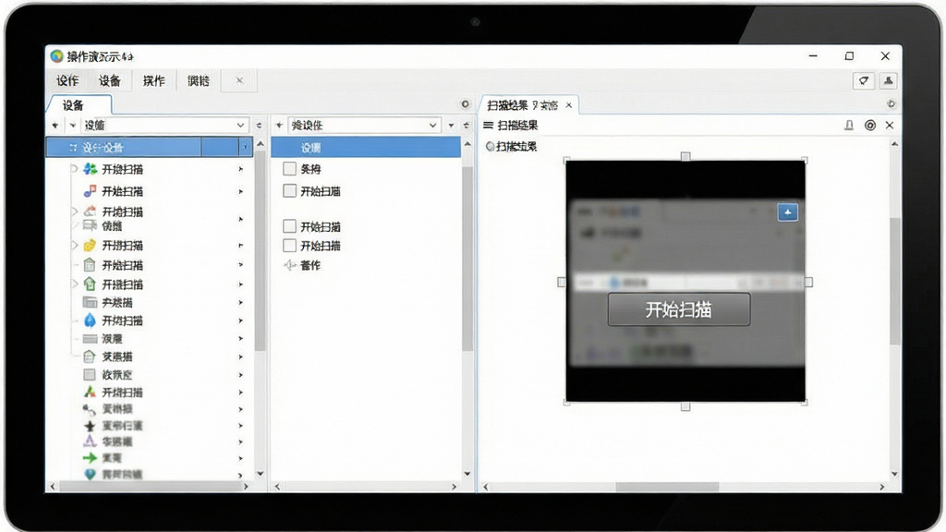
Task: Click right arrow of results horizontal scrollbar
Action: coord(881,486)
